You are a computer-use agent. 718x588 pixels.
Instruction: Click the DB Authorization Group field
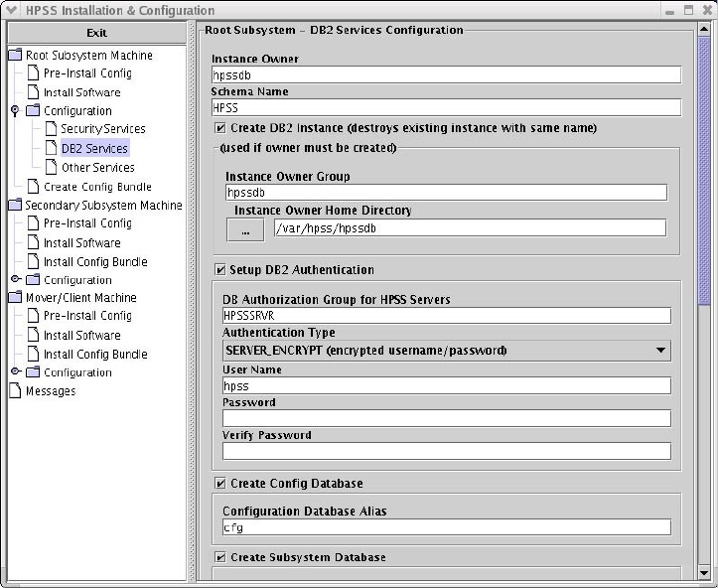click(x=447, y=316)
